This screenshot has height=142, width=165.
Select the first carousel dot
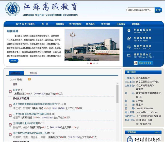(88, 63)
